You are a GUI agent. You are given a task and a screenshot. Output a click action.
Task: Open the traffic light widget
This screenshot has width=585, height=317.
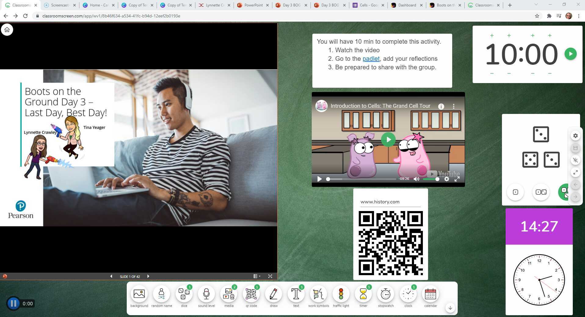[x=341, y=294]
